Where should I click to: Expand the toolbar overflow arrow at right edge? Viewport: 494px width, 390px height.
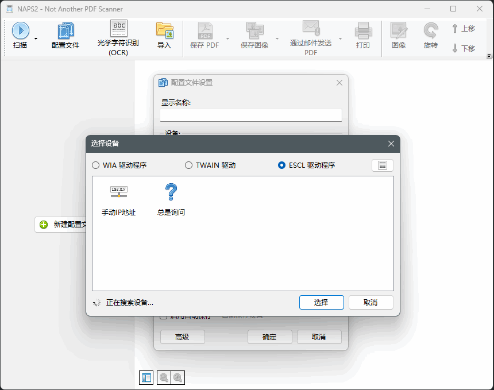(489, 56)
